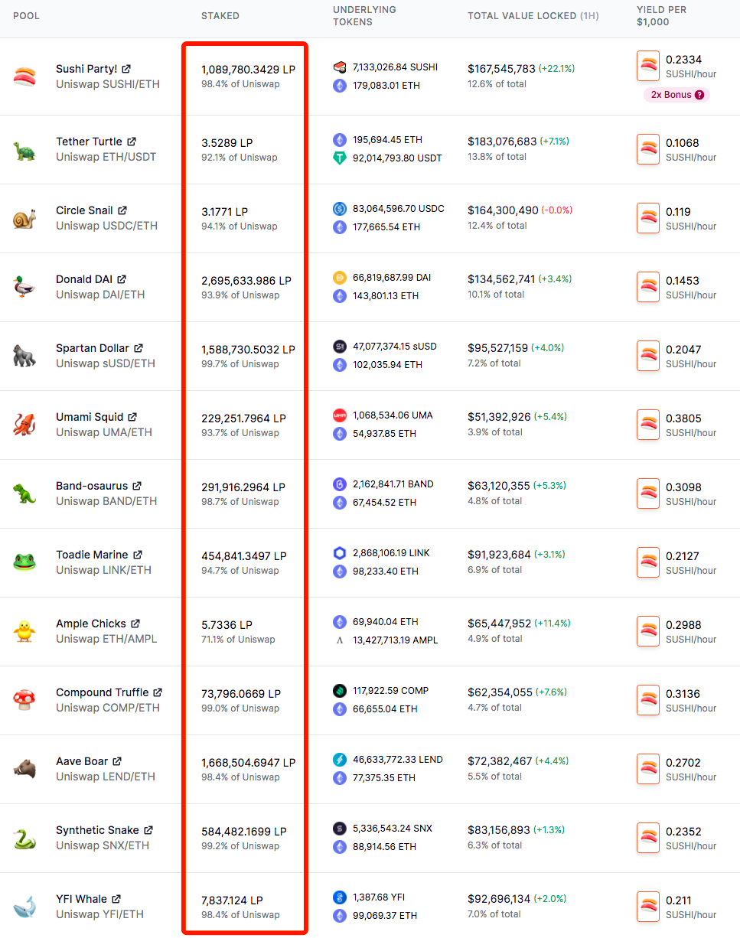Click the sushi yield icon in Umami Squid row

click(x=648, y=425)
